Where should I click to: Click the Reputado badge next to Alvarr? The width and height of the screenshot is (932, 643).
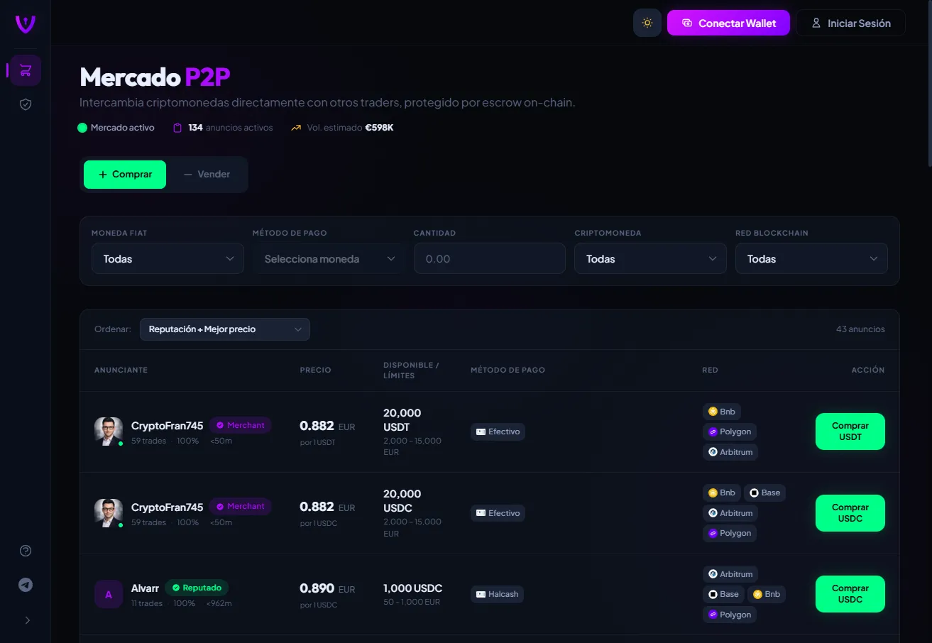pyautogui.click(x=197, y=588)
